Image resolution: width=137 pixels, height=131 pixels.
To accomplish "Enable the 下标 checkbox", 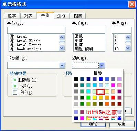I will 15,92.
